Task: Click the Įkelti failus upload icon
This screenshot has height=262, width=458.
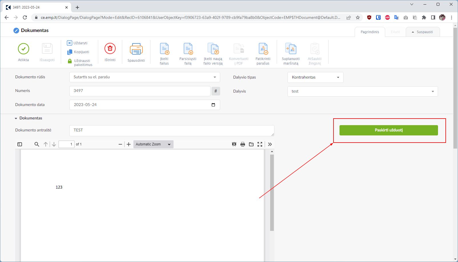Action: (x=164, y=49)
